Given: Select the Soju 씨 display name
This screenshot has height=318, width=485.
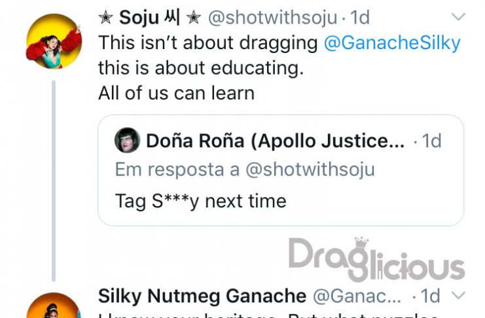Looking at the screenshot, I should (x=149, y=18).
